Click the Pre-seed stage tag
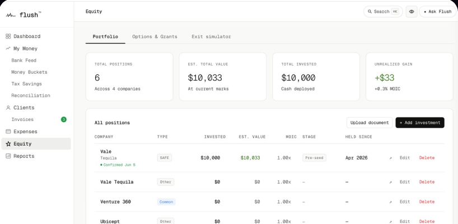Viewport: 458px width, 224px height. [x=314, y=158]
